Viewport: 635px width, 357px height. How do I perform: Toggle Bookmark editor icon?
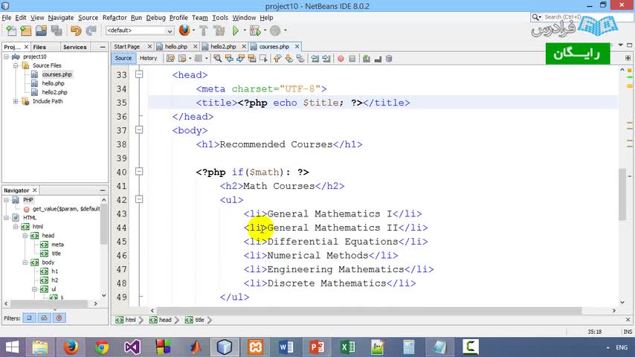point(300,58)
